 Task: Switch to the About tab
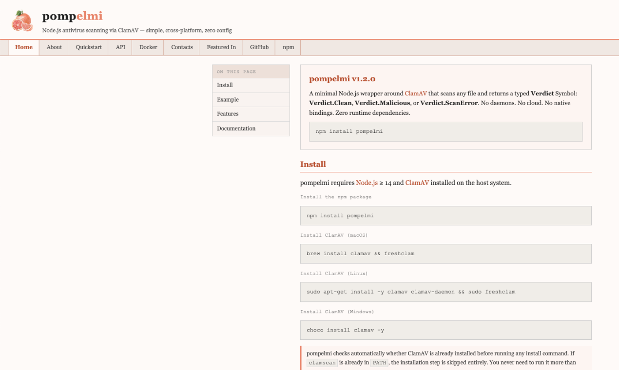[54, 47]
